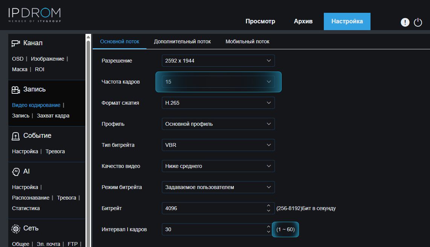Viewport: 430px width, 247px height.
Task: Switch to Дополнительный поток tab
Action: tap(182, 41)
